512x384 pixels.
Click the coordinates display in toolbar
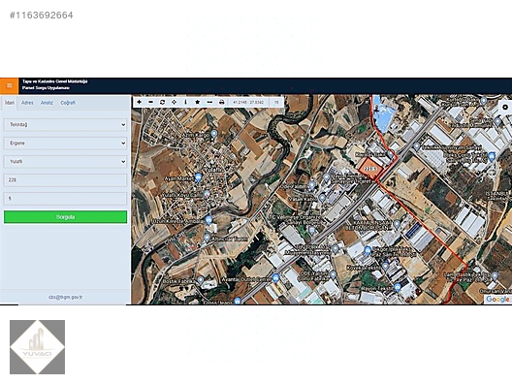[x=248, y=102]
